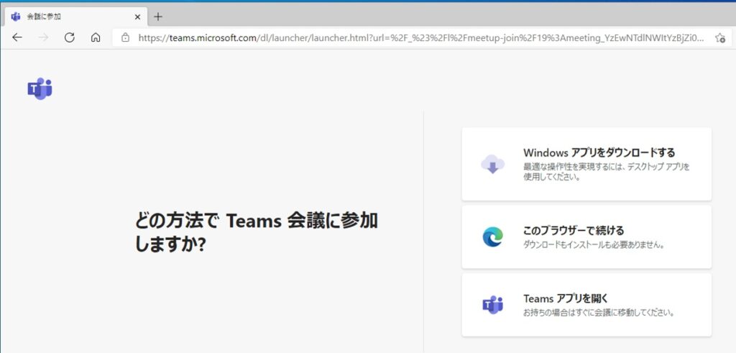View site info via the lock icon
Image resolution: width=736 pixels, height=353 pixels.
tap(125, 37)
